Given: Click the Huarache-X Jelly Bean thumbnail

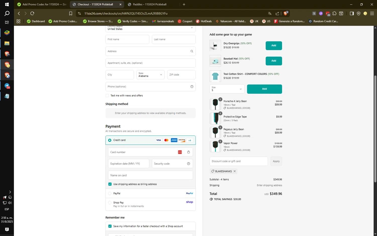Looking at the screenshot, I should click(x=215, y=104).
